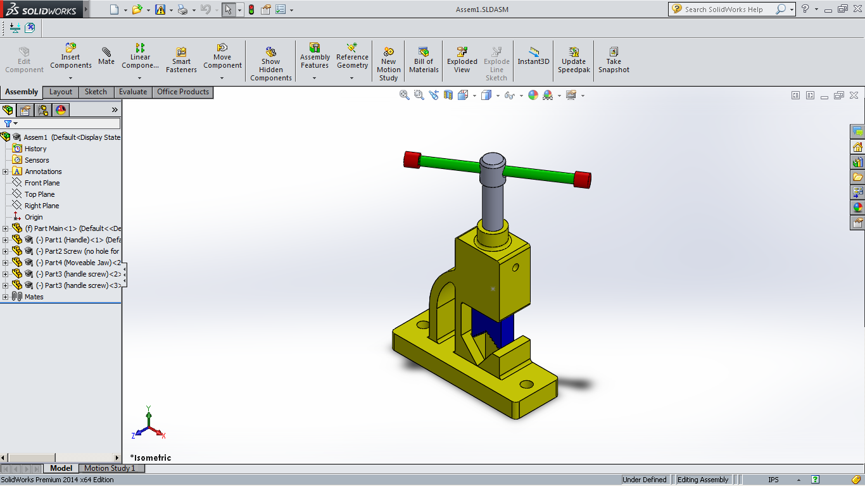Open the Design Library task pane icon
The image size is (865, 486).
[x=858, y=162]
